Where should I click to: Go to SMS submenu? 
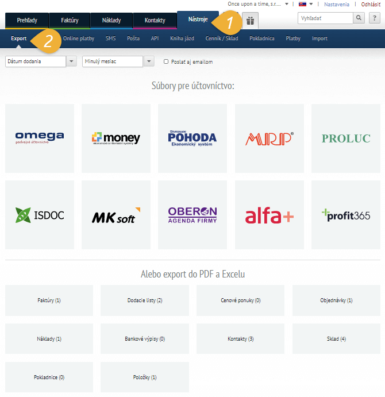pos(111,38)
